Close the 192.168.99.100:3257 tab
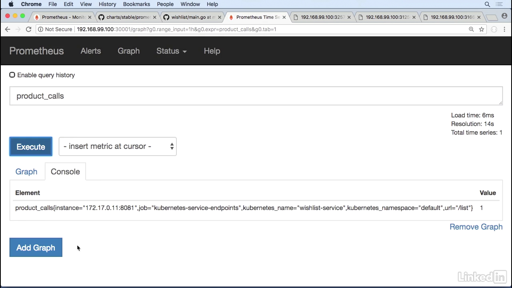The height and width of the screenshot is (288, 512). click(x=349, y=17)
